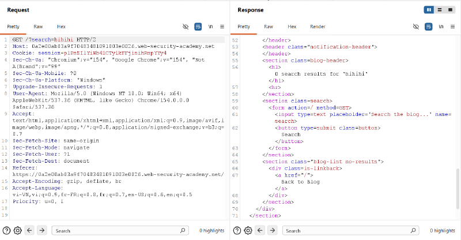Open Request panel hamburger menu

click(222, 27)
